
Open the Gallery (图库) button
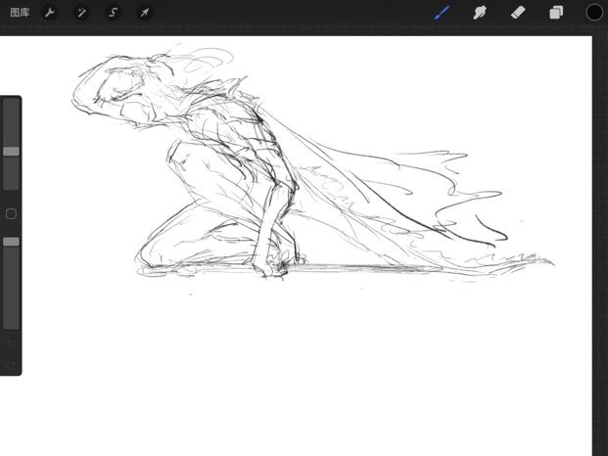pyautogui.click(x=20, y=13)
